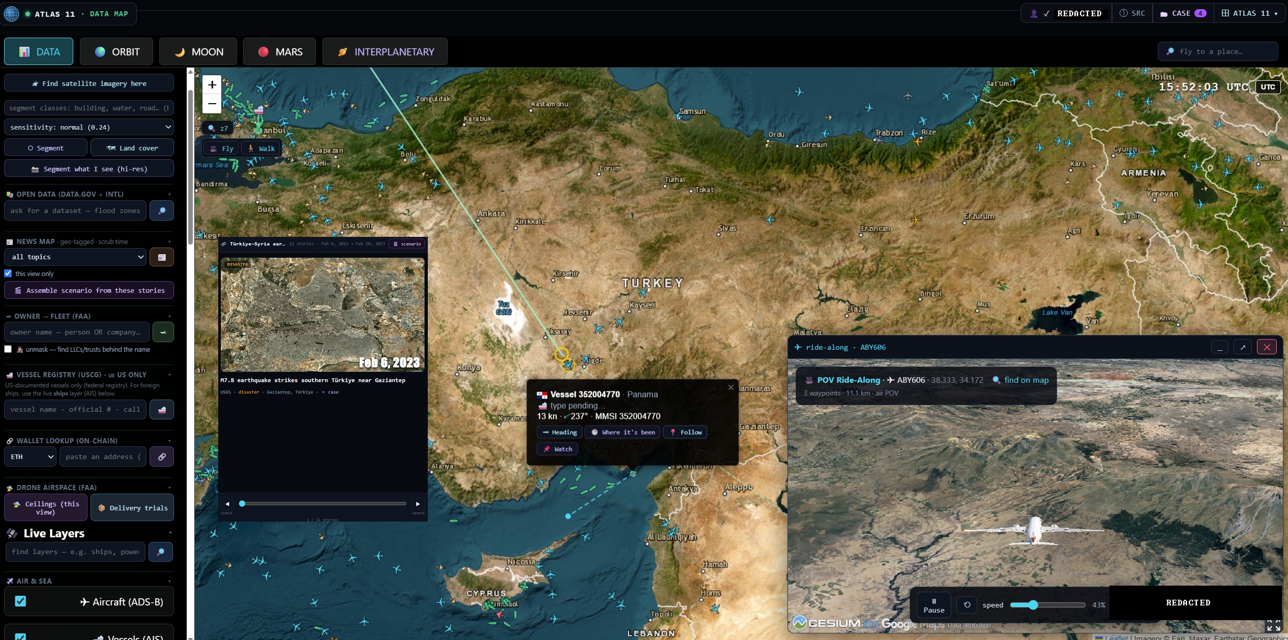Step story timeline back with left arrow
The height and width of the screenshot is (640, 1288).
click(x=227, y=504)
